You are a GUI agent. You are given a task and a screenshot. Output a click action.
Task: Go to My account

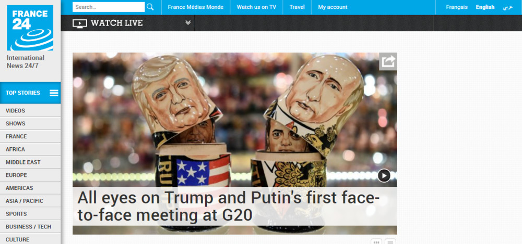pyautogui.click(x=333, y=7)
